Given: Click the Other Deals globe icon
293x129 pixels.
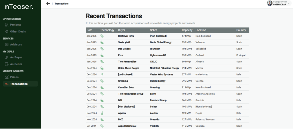Looking at the screenshot, I should click(7, 31).
